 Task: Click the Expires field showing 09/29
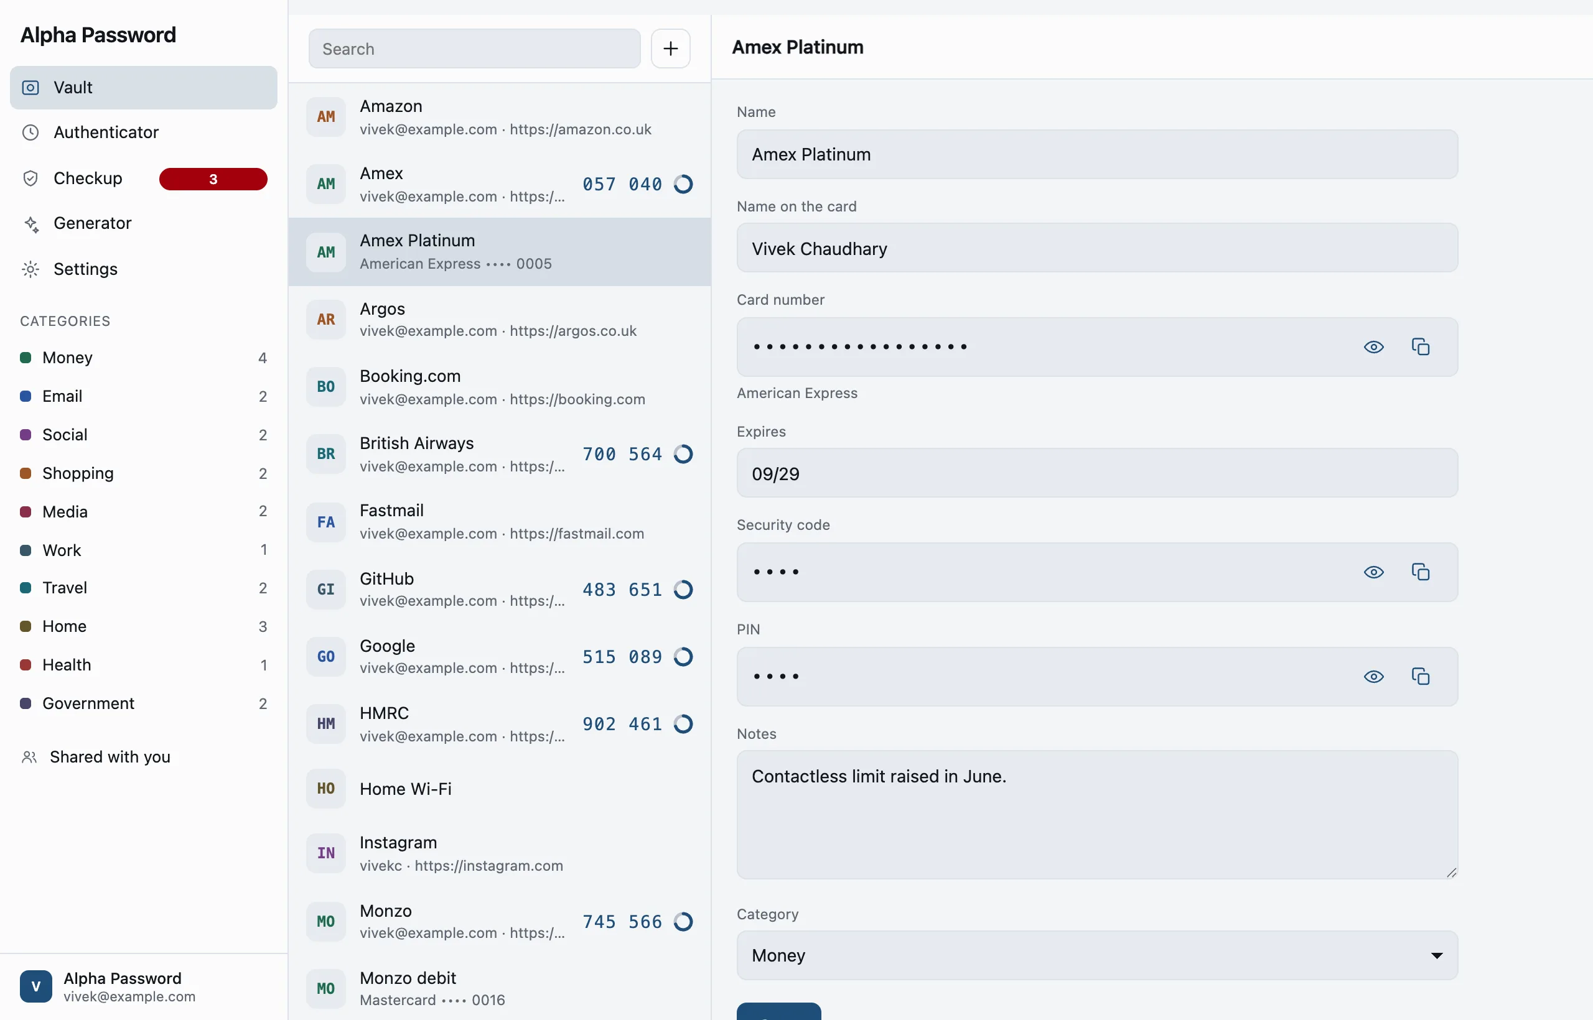pyautogui.click(x=1097, y=473)
